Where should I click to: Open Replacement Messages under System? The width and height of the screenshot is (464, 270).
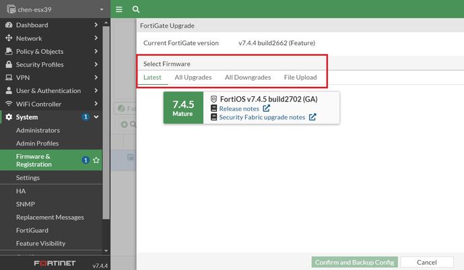click(x=51, y=217)
